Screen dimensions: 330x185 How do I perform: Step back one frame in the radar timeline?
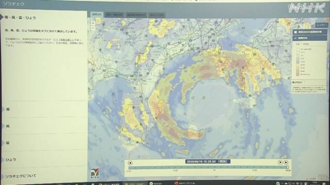[x=130, y=163]
